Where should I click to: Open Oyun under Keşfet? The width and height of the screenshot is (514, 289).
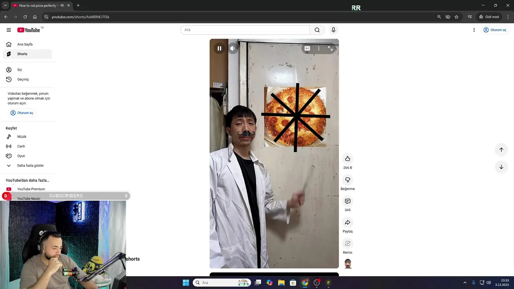click(x=27, y=156)
